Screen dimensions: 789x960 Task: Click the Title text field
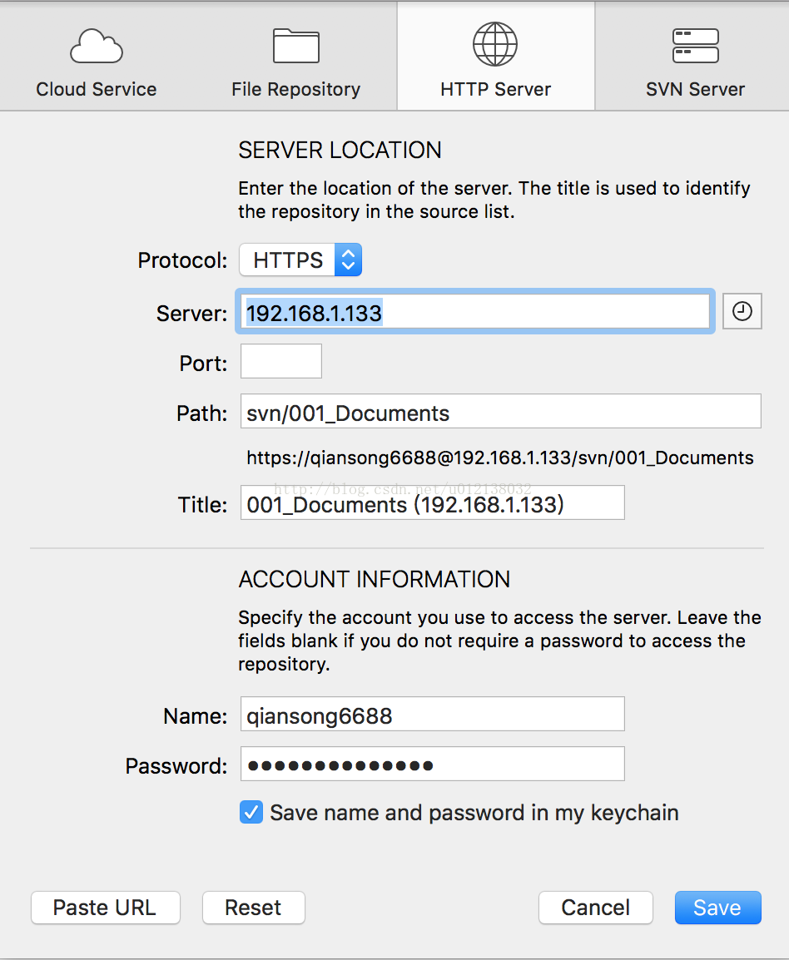[433, 502]
